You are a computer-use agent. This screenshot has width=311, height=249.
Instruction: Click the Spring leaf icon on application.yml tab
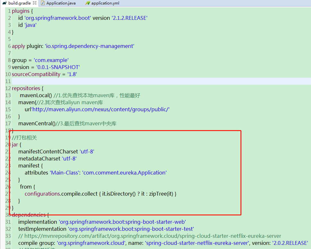(x=88, y=3)
